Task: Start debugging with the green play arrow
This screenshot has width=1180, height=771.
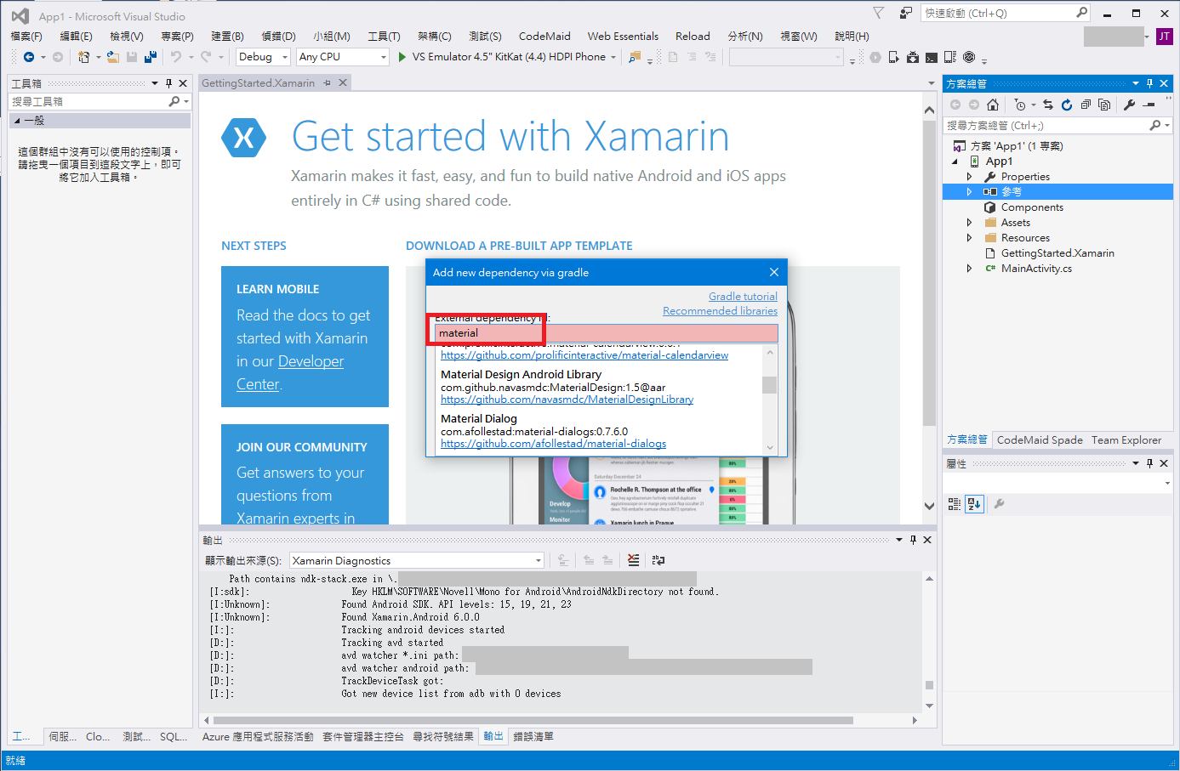Action: coord(402,57)
